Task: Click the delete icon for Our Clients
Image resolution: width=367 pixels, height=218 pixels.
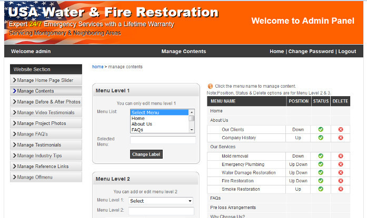Action: 341,129
